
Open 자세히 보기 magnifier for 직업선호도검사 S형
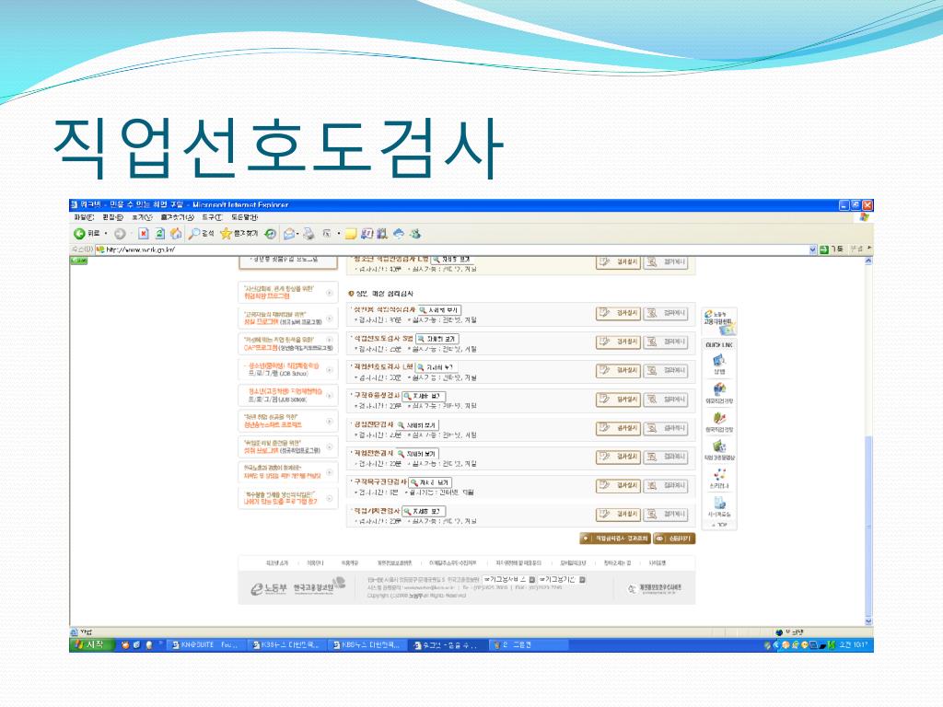coord(437,339)
